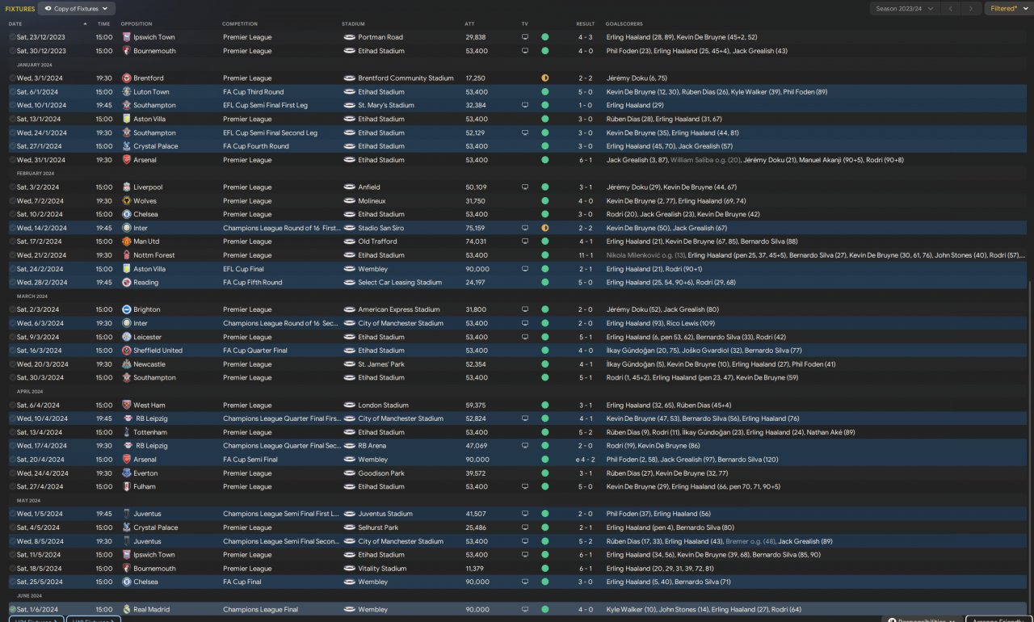This screenshot has width=1034, height=622.
Task: Click the Tottenham club crest
Action: 127,432
